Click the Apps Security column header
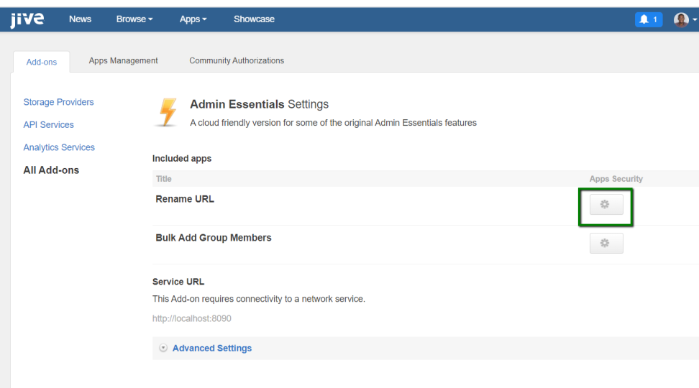699x388 pixels. [616, 179]
